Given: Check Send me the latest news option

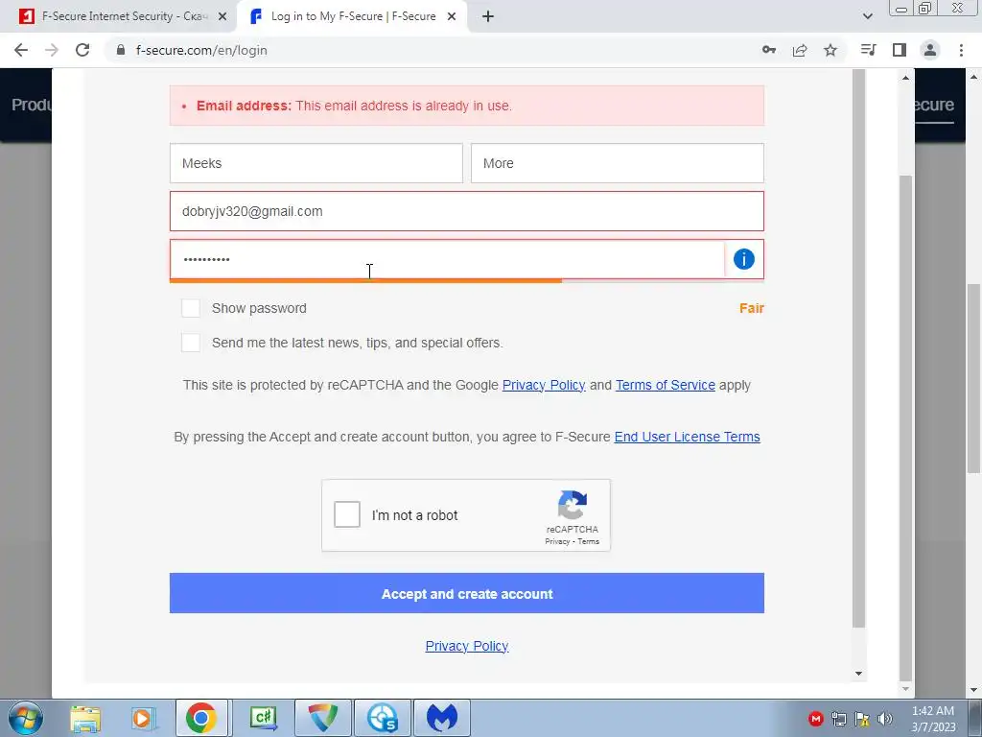Looking at the screenshot, I should pyautogui.click(x=191, y=343).
